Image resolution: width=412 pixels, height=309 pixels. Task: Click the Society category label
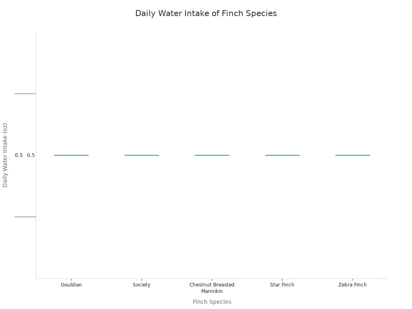[142, 285]
